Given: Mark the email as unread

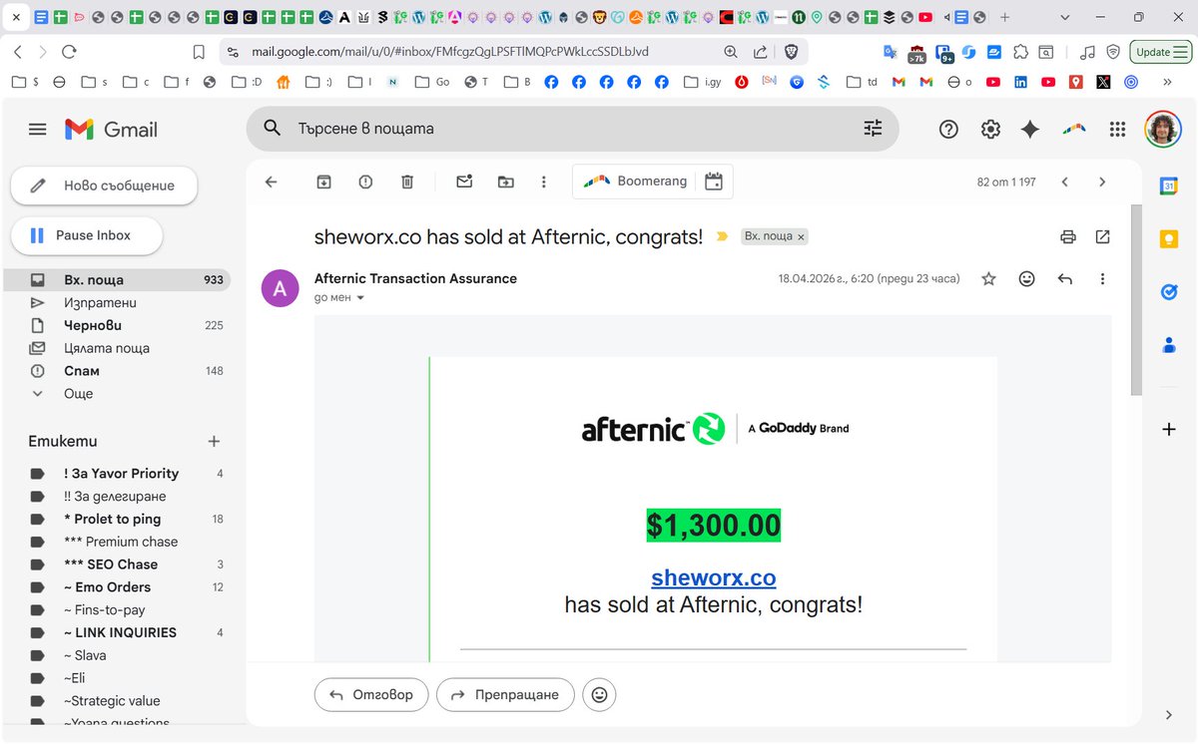Looking at the screenshot, I should 464,182.
